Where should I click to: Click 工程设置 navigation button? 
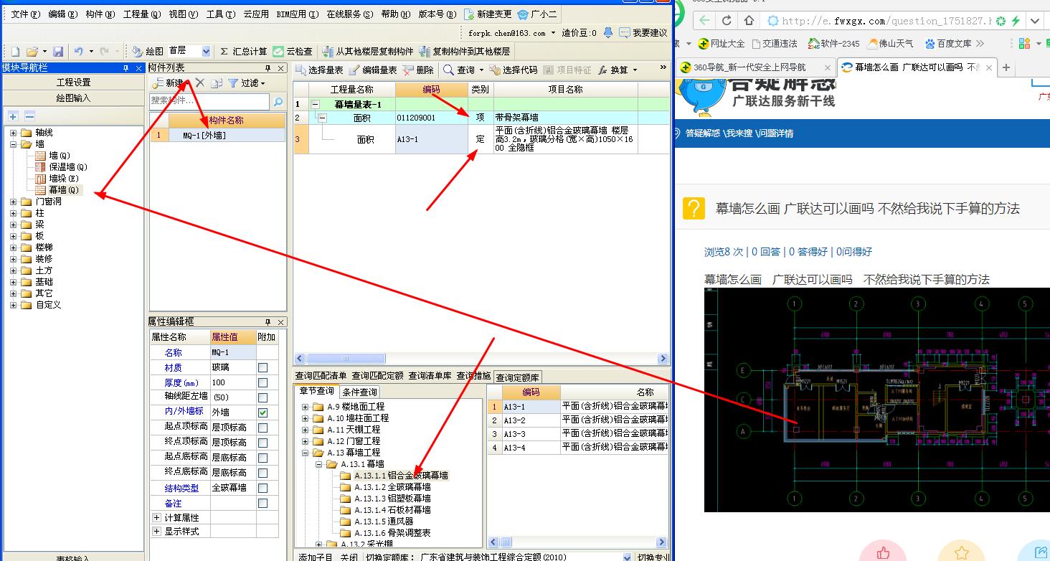(74, 82)
